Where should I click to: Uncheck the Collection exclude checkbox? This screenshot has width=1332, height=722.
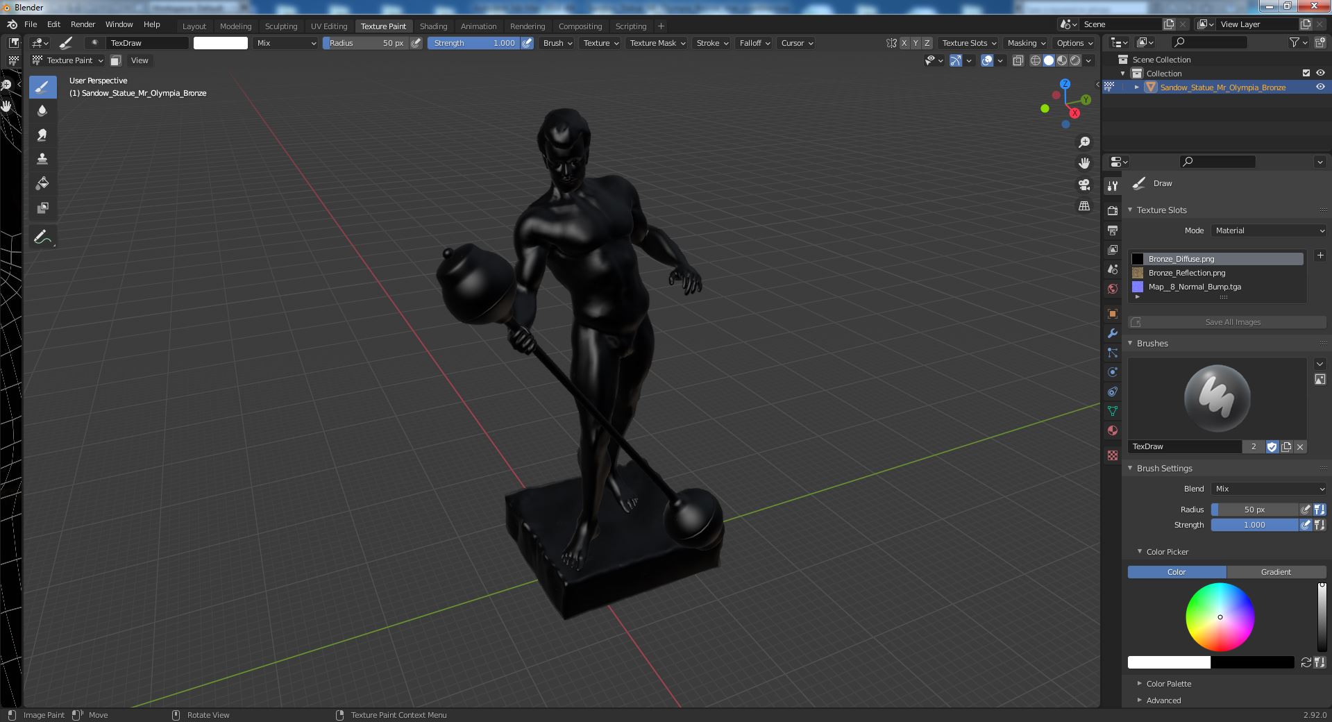coord(1306,73)
